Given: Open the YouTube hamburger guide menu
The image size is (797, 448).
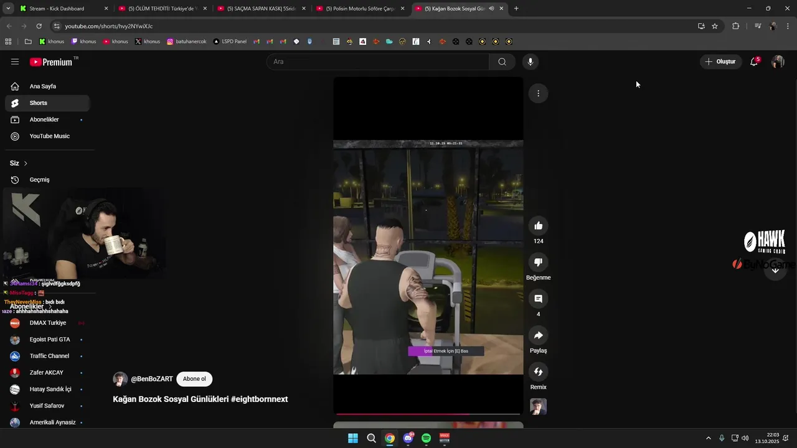Looking at the screenshot, I should [15, 62].
